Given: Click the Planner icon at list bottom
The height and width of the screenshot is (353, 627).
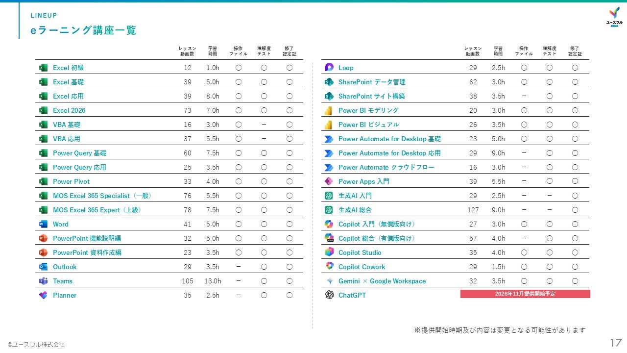Looking at the screenshot, I should coord(43,295).
